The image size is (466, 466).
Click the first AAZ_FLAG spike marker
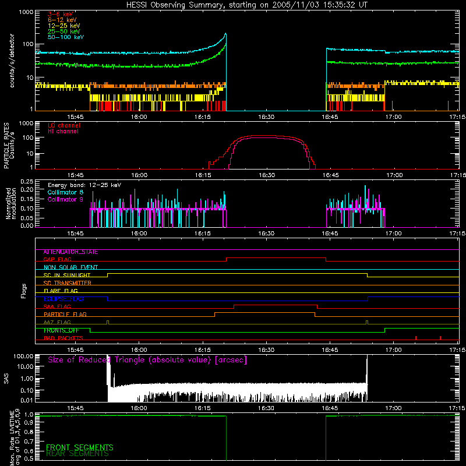click(108, 322)
